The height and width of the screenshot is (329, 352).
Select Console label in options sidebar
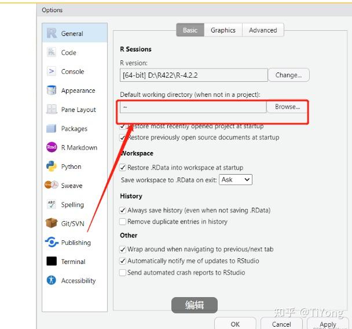(73, 71)
